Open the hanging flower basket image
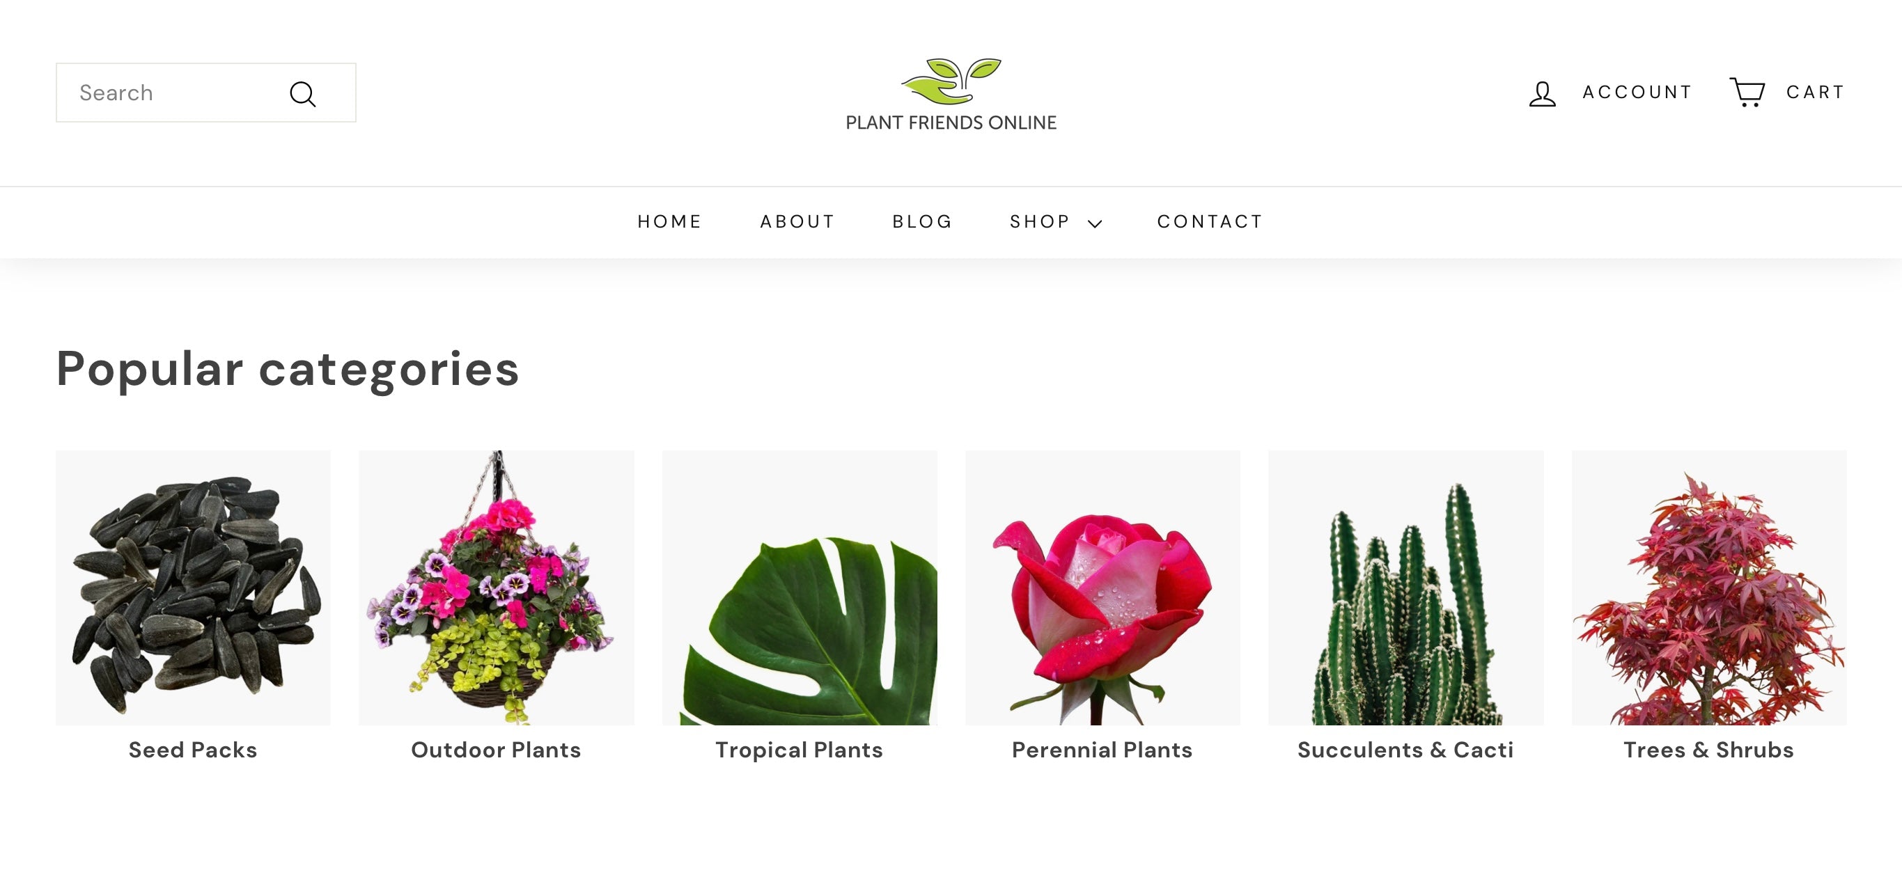The width and height of the screenshot is (1902, 882). point(496,588)
